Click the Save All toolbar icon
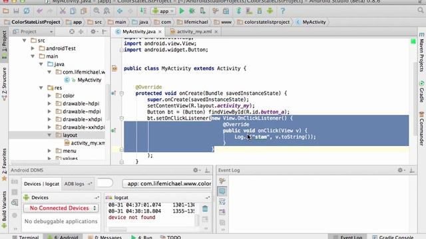426x239 pixels. 16,11
